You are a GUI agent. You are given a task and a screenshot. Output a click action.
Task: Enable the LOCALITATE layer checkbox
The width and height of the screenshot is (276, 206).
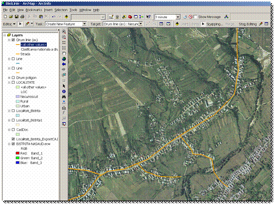(13, 82)
